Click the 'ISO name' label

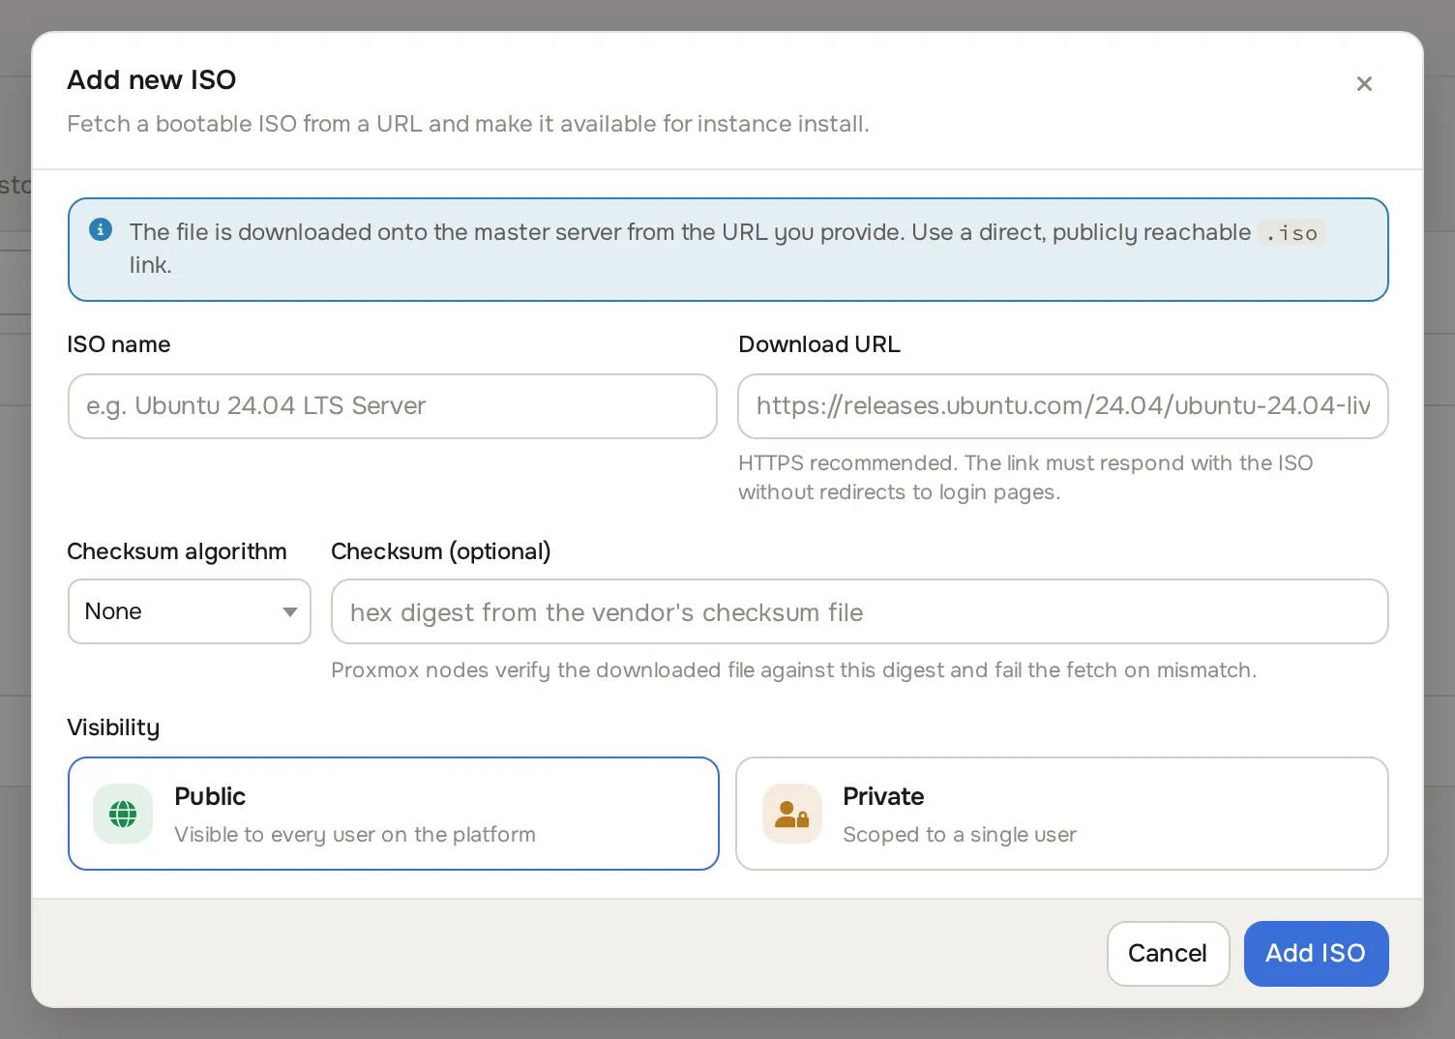119,344
